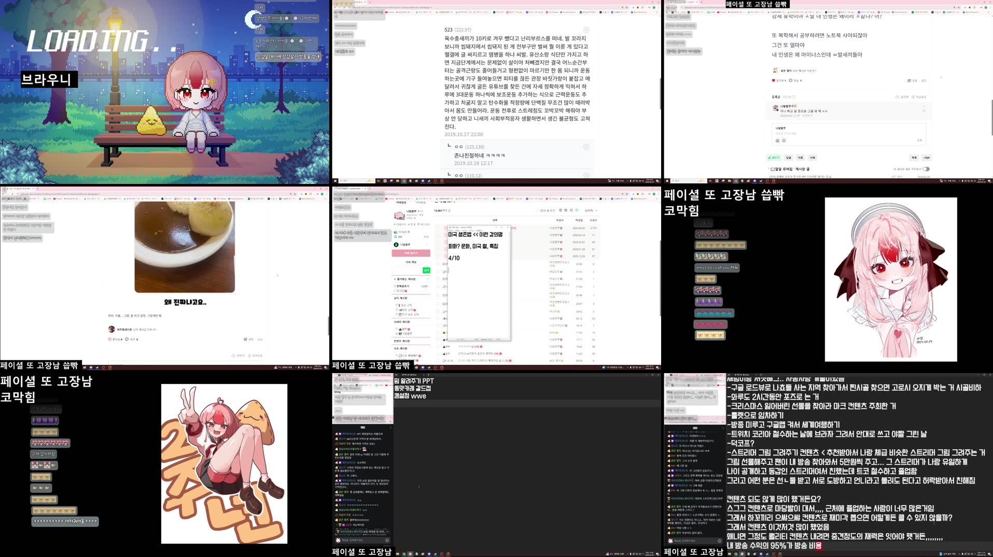
Task: Click the speech bubble comment icon under the curry post
Action: [127, 339]
